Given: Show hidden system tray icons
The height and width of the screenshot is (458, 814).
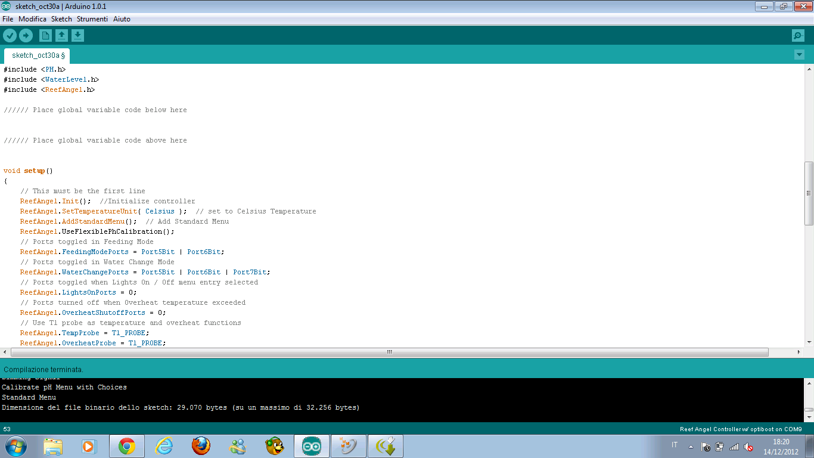Looking at the screenshot, I should click(x=691, y=447).
